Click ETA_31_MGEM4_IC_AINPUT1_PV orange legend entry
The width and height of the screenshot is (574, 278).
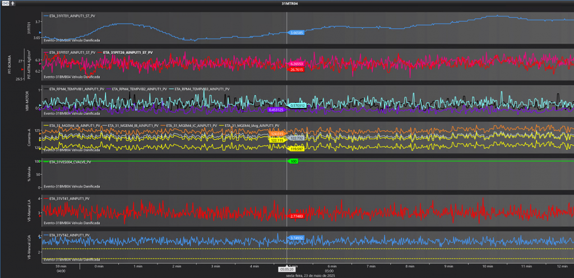click(191, 125)
